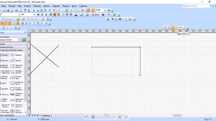Toggle Italic (К) formatting

(x=42, y=14)
